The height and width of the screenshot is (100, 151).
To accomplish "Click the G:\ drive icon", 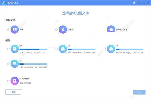I will click(x=15, y=64).
